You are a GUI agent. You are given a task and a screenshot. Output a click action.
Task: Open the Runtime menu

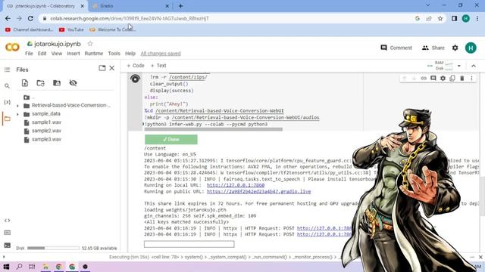[94, 54]
